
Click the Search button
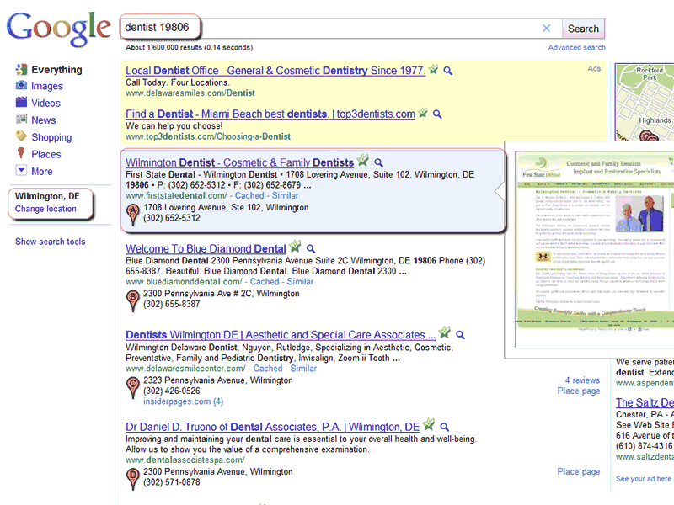[583, 29]
